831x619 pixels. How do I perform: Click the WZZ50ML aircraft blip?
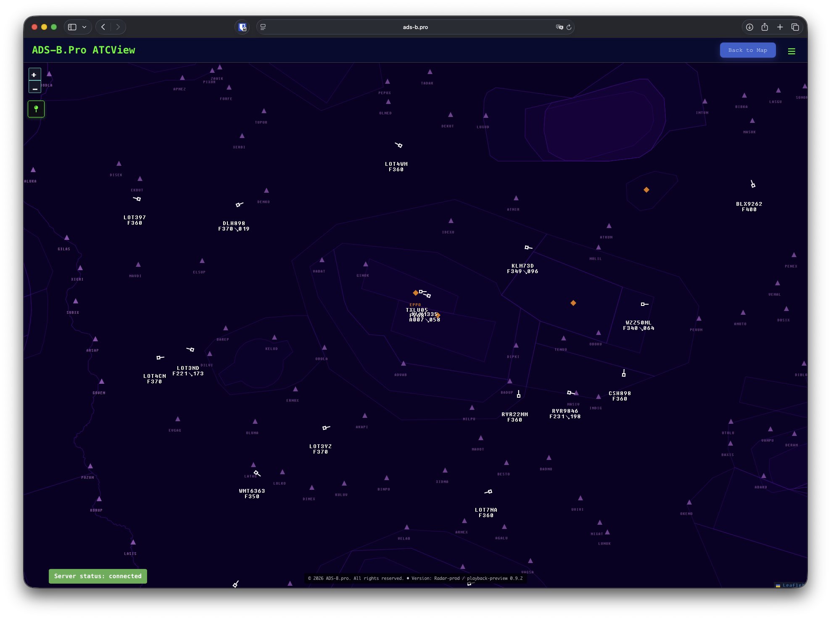(644, 303)
